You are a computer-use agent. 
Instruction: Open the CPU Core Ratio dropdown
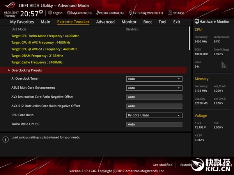tap(154, 115)
